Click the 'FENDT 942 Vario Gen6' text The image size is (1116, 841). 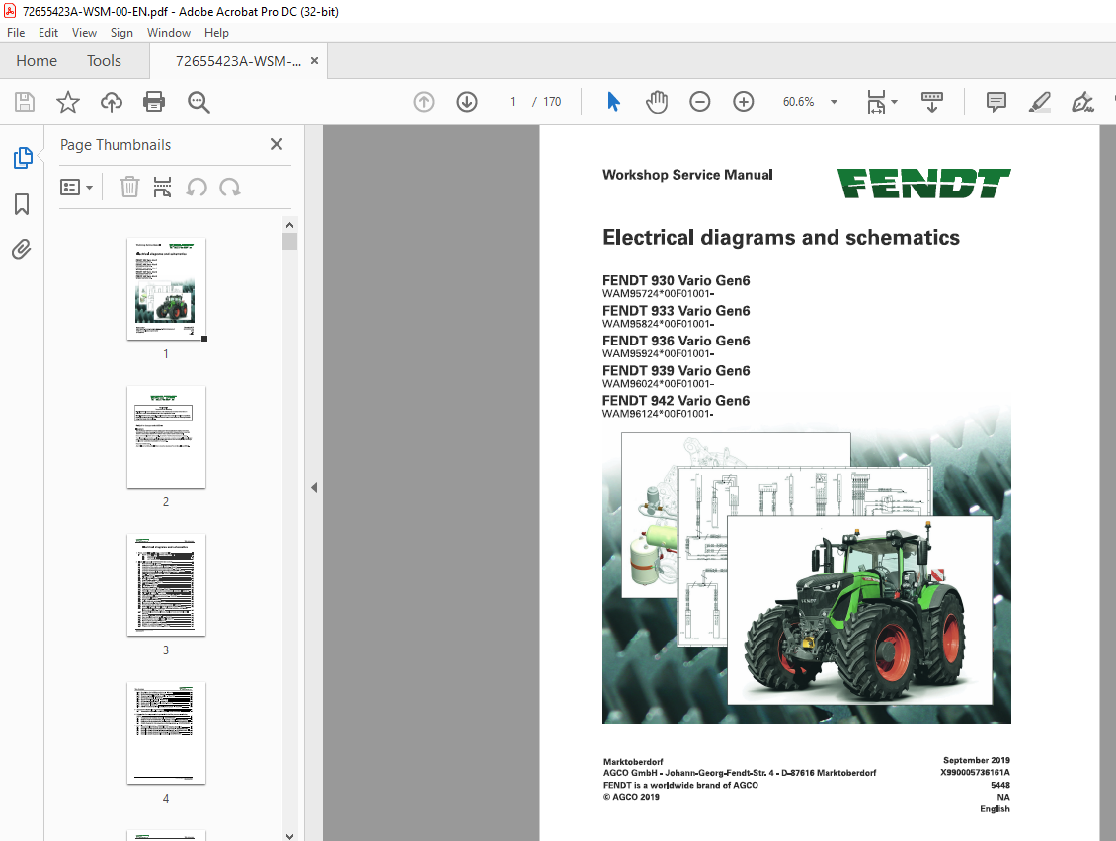click(677, 401)
